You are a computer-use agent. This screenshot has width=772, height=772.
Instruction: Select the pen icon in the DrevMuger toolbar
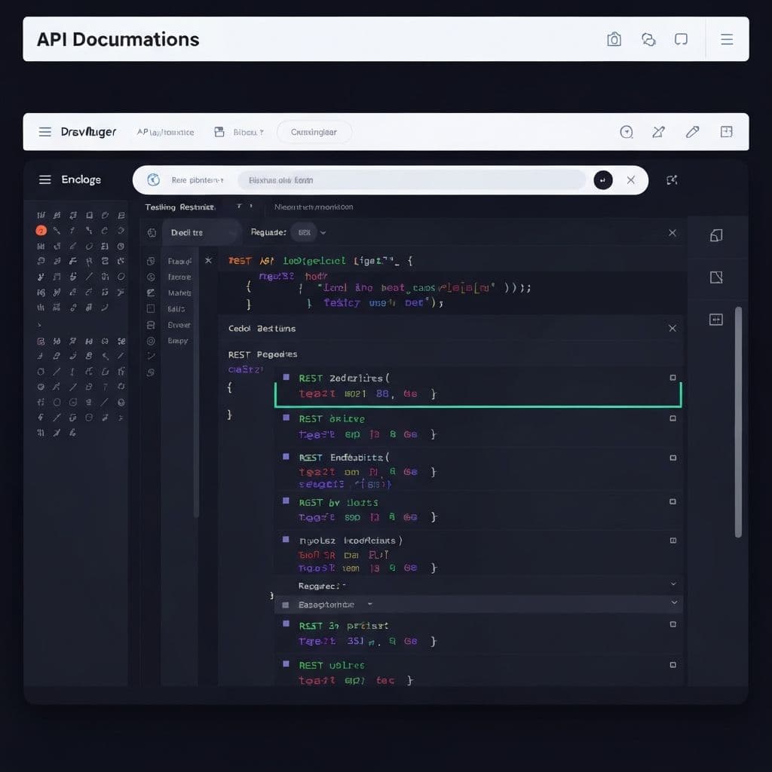(692, 131)
